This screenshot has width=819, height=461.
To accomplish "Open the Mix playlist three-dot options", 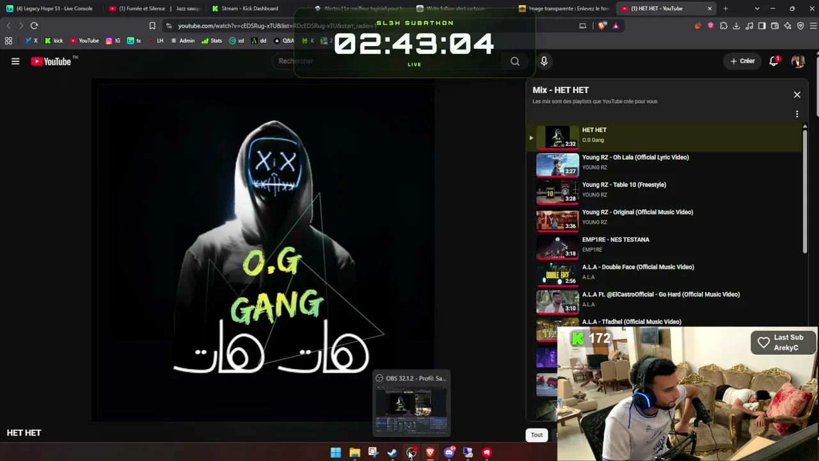I will pyautogui.click(x=797, y=114).
